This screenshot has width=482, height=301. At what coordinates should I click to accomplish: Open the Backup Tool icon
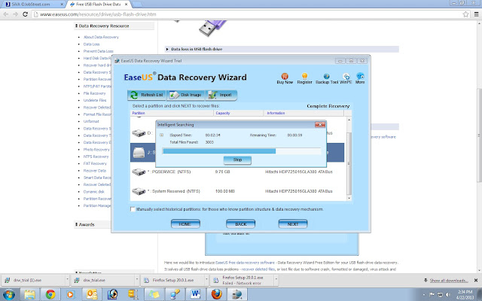[326, 76]
